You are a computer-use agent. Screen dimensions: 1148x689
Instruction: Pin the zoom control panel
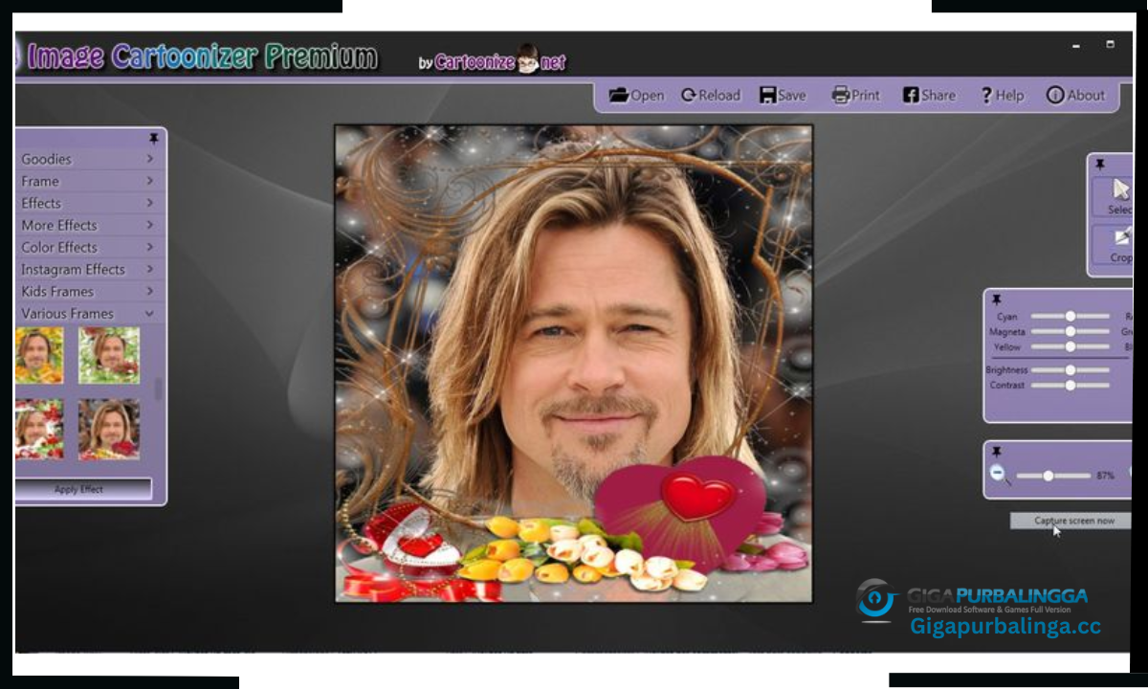[x=997, y=452]
